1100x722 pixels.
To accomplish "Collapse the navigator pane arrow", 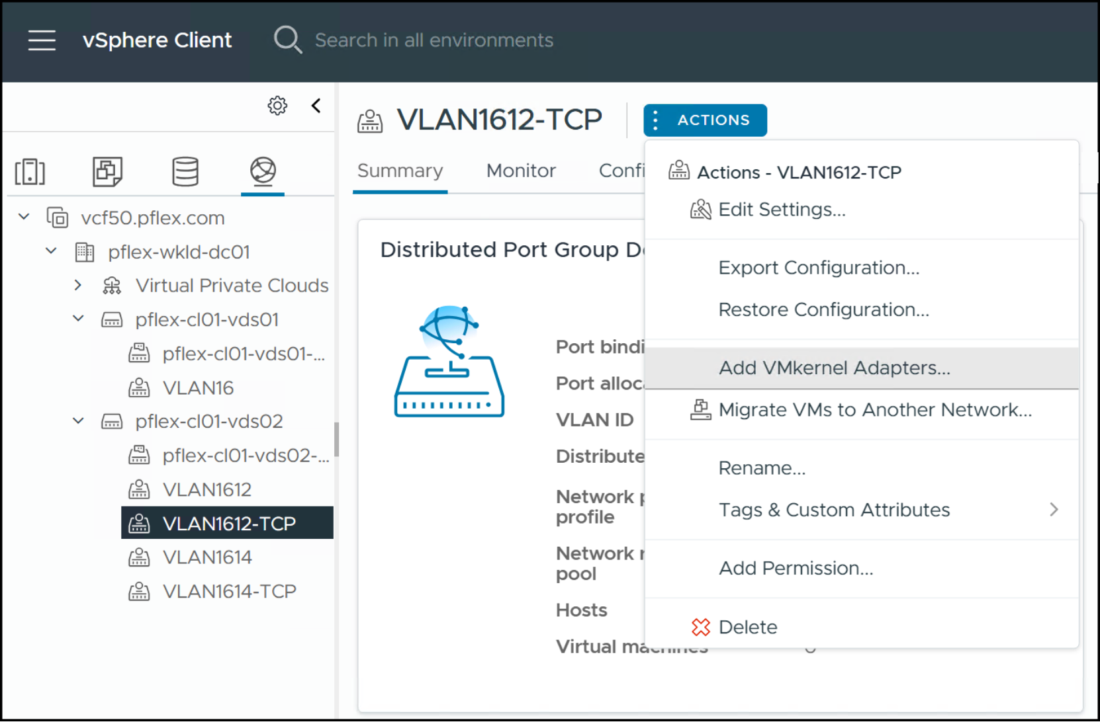I will pyautogui.click(x=316, y=106).
